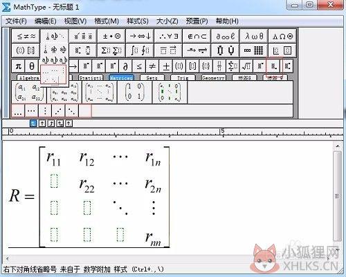Insert the θ symbol

(32, 66)
